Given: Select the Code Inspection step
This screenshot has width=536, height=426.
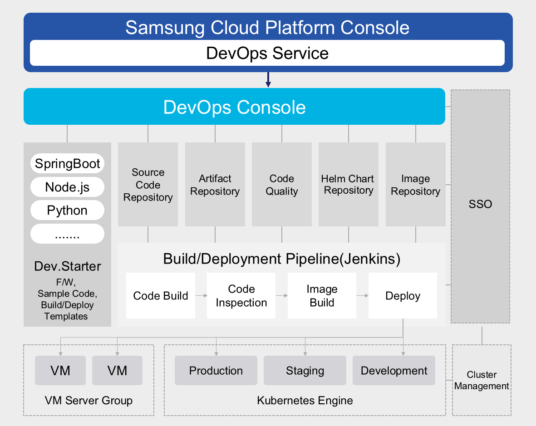Looking at the screenshot, I should pos(241,296).
